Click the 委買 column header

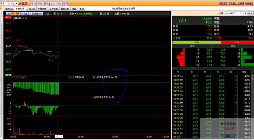[x=192, y=46]
